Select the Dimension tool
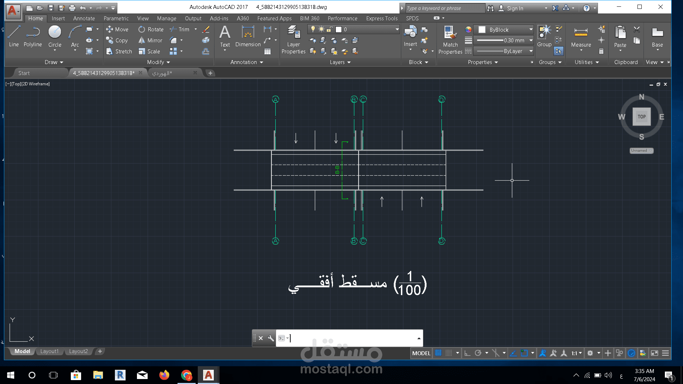This screenshot has width=683, height=384. 248,36
